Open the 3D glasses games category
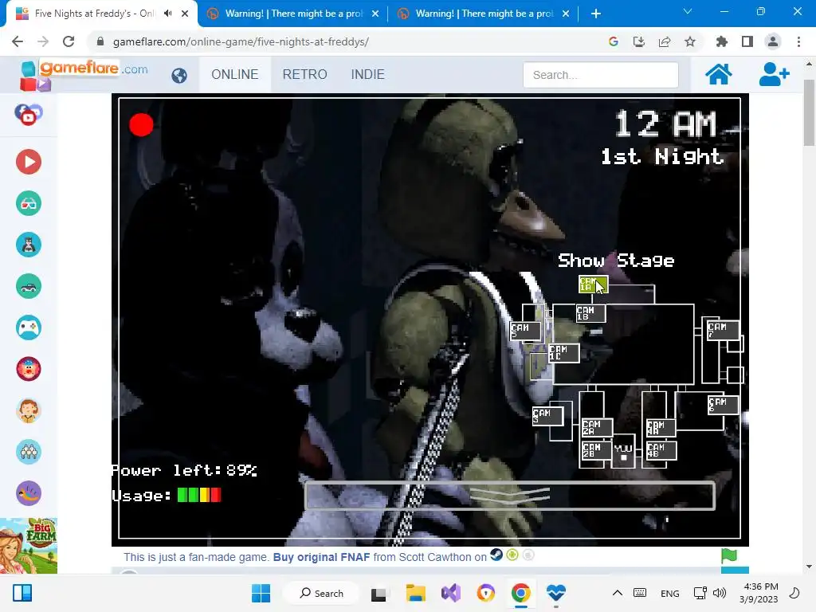The height and width of the screenshot is (612, 816). click(x=29, y=203)
